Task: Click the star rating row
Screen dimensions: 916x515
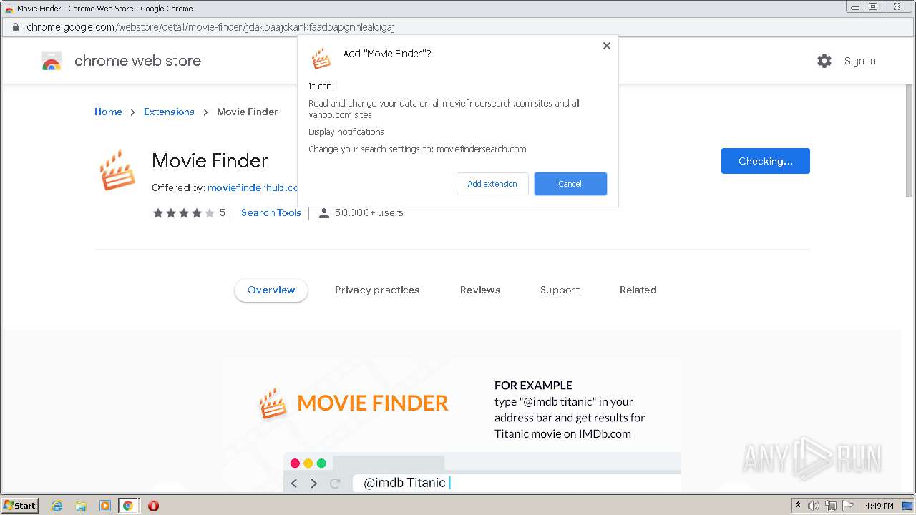Action: (x=183, y=212)
